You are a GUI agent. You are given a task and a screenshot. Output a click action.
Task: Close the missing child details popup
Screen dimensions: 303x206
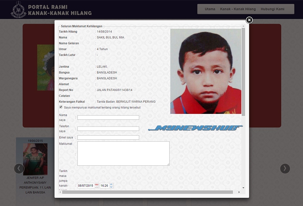click(249, 20)
